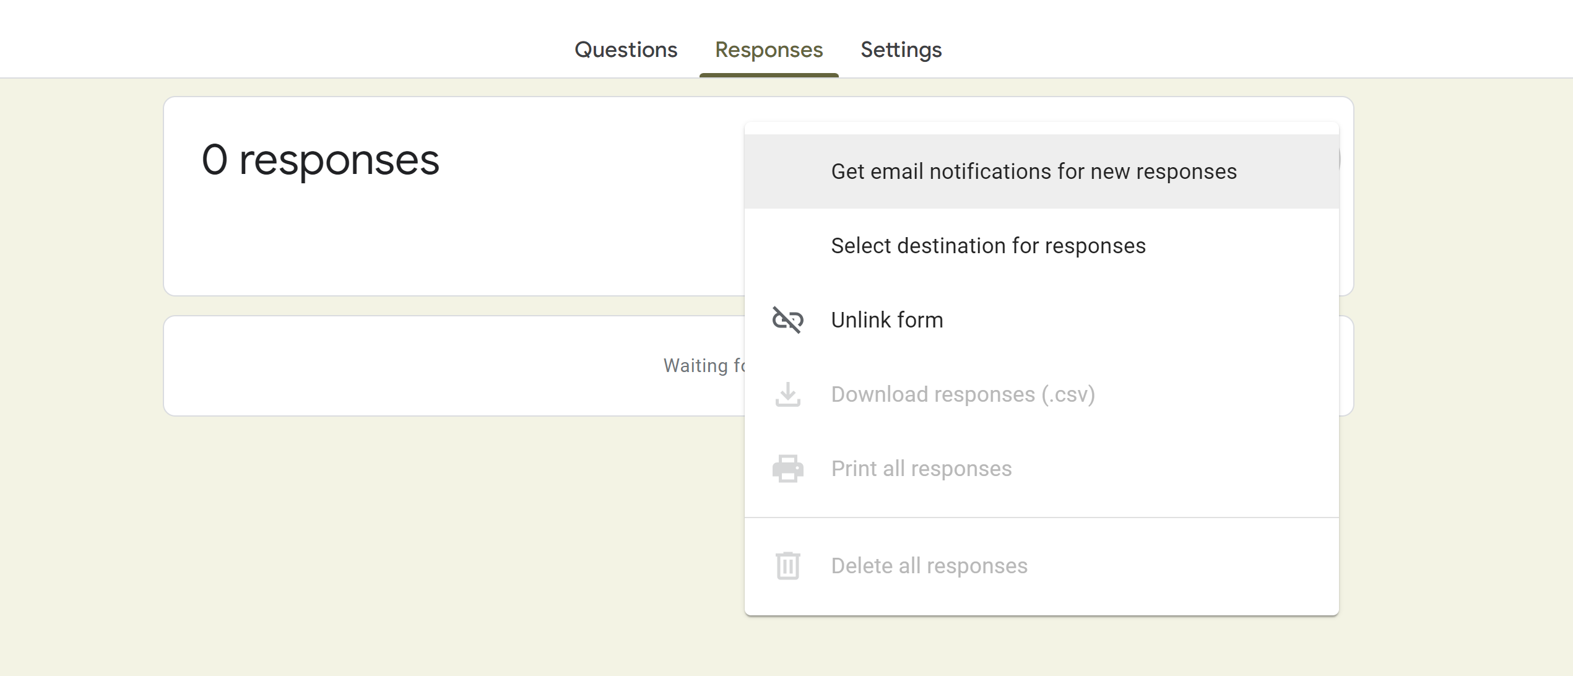Select the Responses tab

768,50
